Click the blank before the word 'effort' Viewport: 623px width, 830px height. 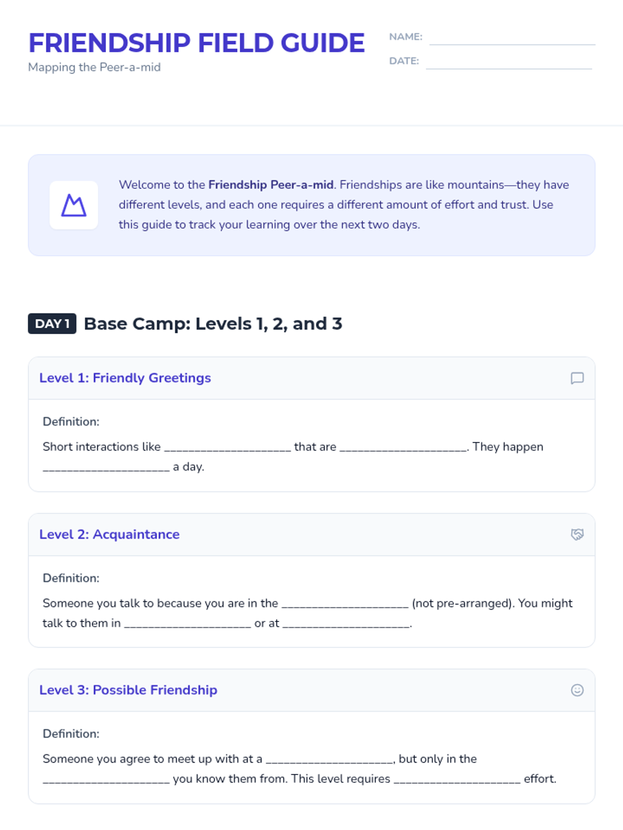pyautogui.click(x=457, y=780)
